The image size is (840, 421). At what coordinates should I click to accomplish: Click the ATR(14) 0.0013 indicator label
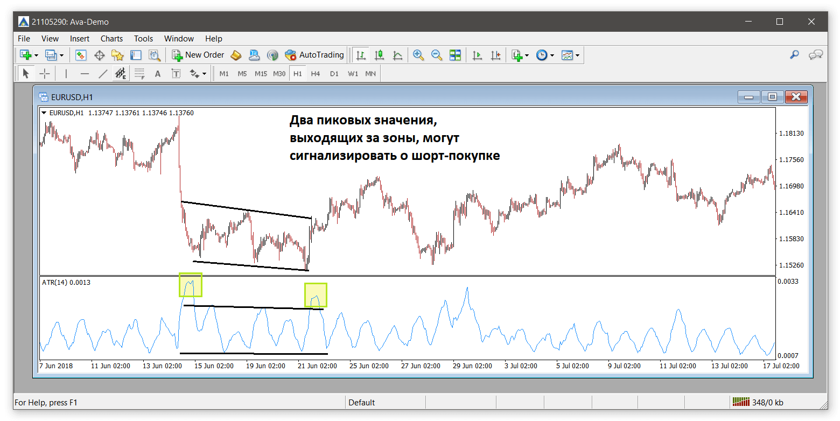pyautogui.click(x=66, y=282)
